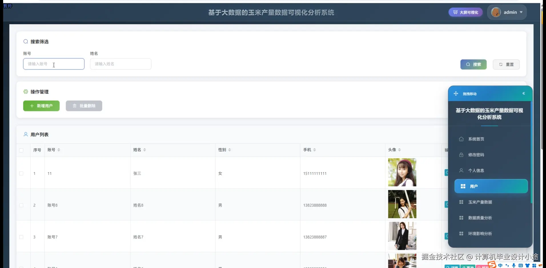Open 玉米产量数据 via its grid icon
546x268 pixels.
(461, 202)
